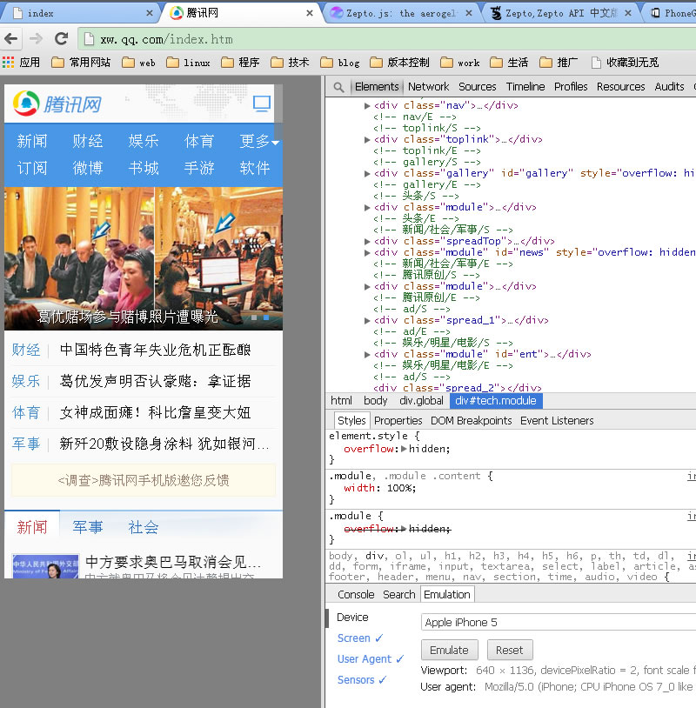
Task: Open headline 中国特色青年失业危机正酝酿
Action: [x=155, y=350]
